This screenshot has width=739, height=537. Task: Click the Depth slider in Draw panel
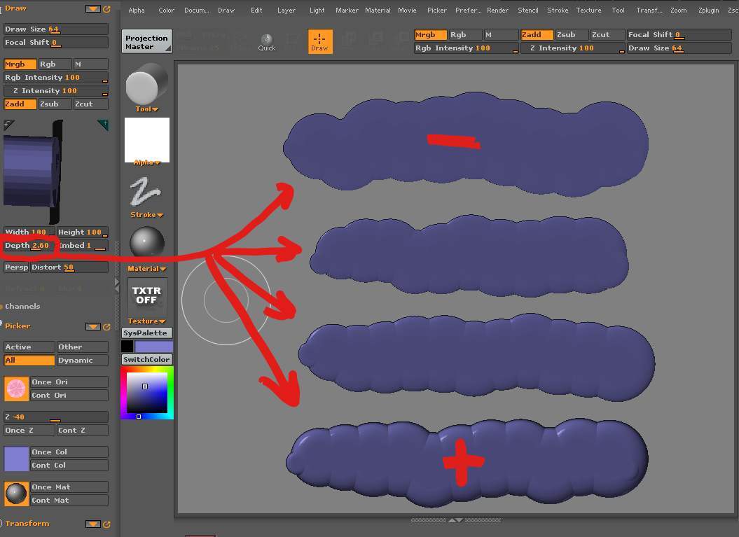28,246
